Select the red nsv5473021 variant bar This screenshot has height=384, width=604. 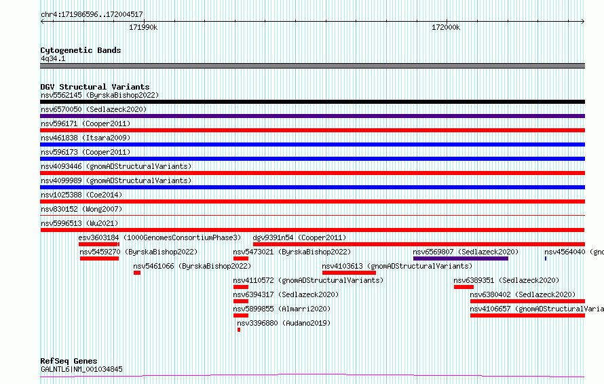tap(241, 258)
